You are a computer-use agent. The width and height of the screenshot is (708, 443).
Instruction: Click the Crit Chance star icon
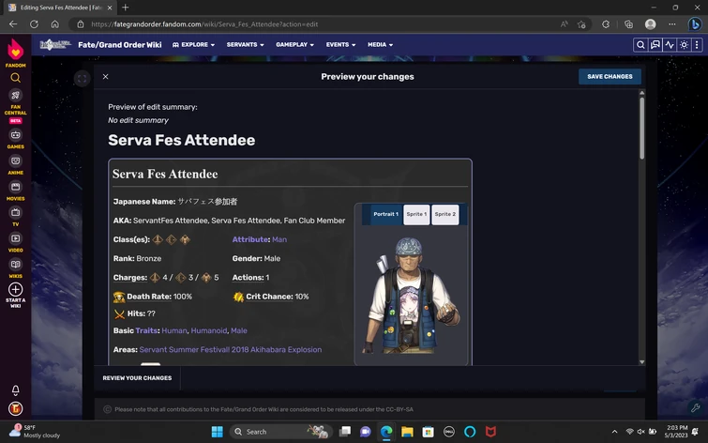(x=238, y=297)
